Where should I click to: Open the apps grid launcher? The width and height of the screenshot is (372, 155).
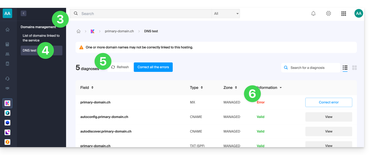pos(343,14)
